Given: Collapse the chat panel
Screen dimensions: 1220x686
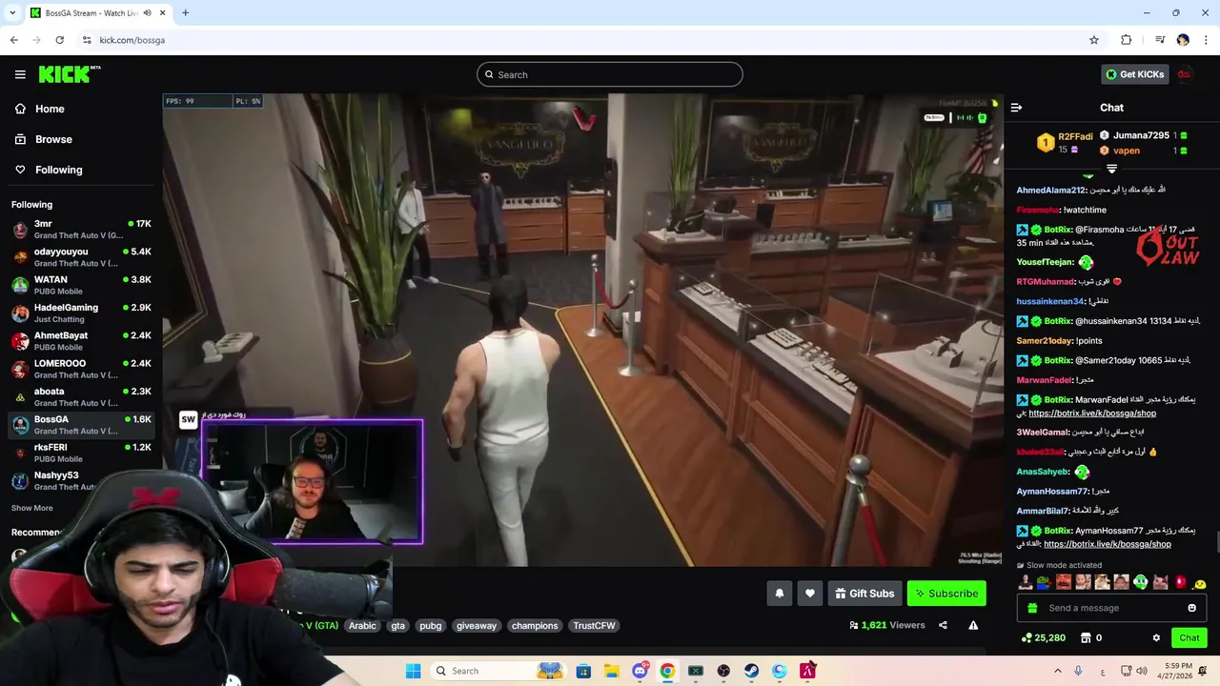Looking at the screenshot, I should (x=1016, y=108).
